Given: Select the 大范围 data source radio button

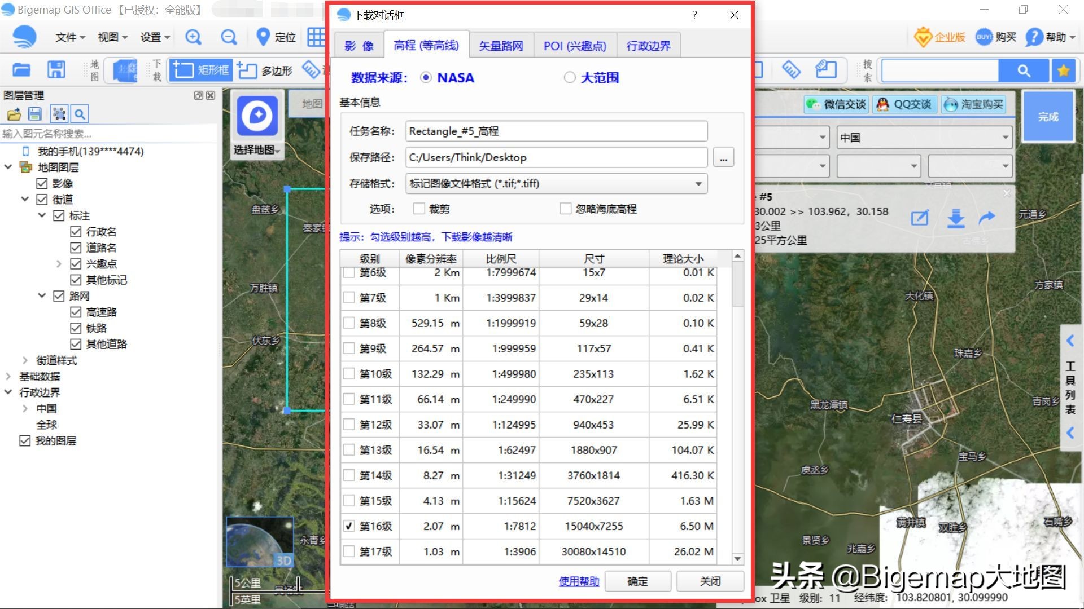Looking at the screenshot, I should click(570, 77).
